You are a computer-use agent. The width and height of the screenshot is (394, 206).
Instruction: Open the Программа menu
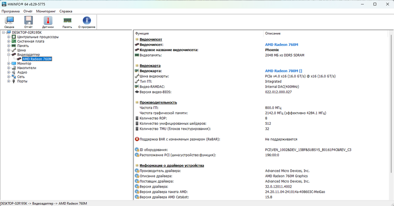(10, 11)
